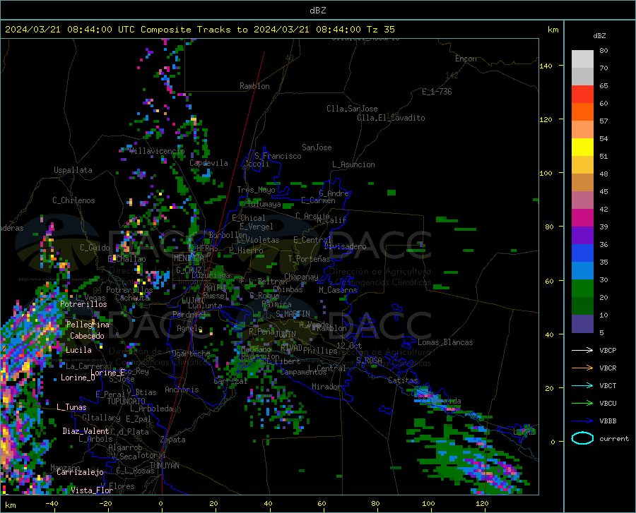Click the 'Clla.SanJose' map label
Image resolution: width=636 pixels, height=513 pixels.
[352, 109]
